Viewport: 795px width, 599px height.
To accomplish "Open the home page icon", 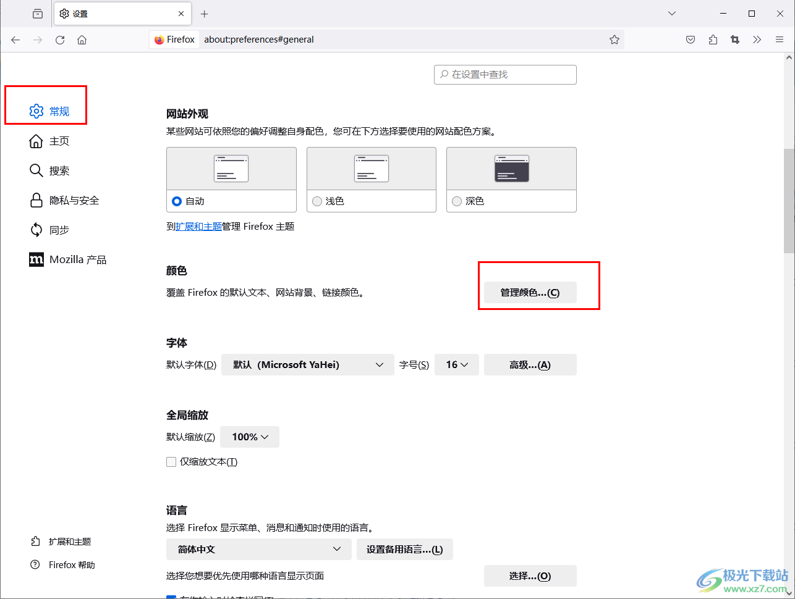I will tap(82, 40).
